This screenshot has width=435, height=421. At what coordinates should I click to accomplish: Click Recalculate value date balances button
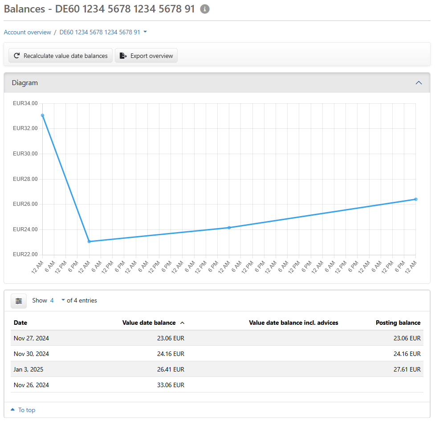61,56
